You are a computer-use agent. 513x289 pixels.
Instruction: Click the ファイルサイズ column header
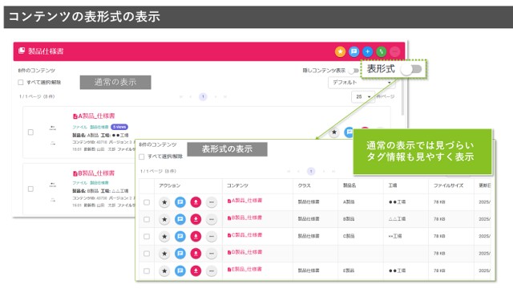coord(448,185)
